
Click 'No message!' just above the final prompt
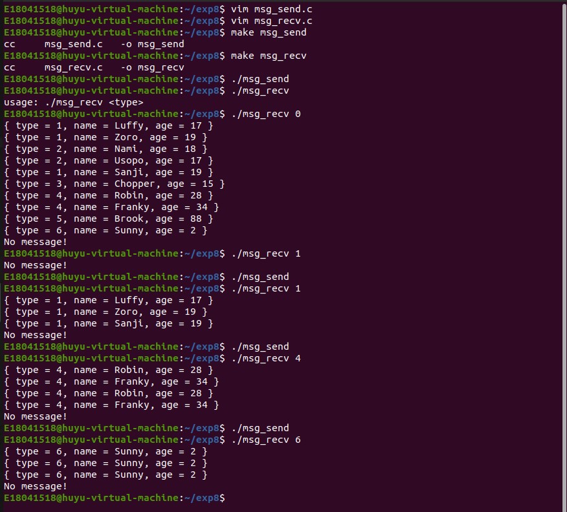pos(36,486)
